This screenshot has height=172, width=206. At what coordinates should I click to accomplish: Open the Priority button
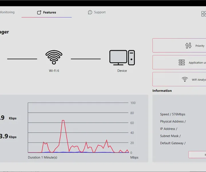pos(179,45)
